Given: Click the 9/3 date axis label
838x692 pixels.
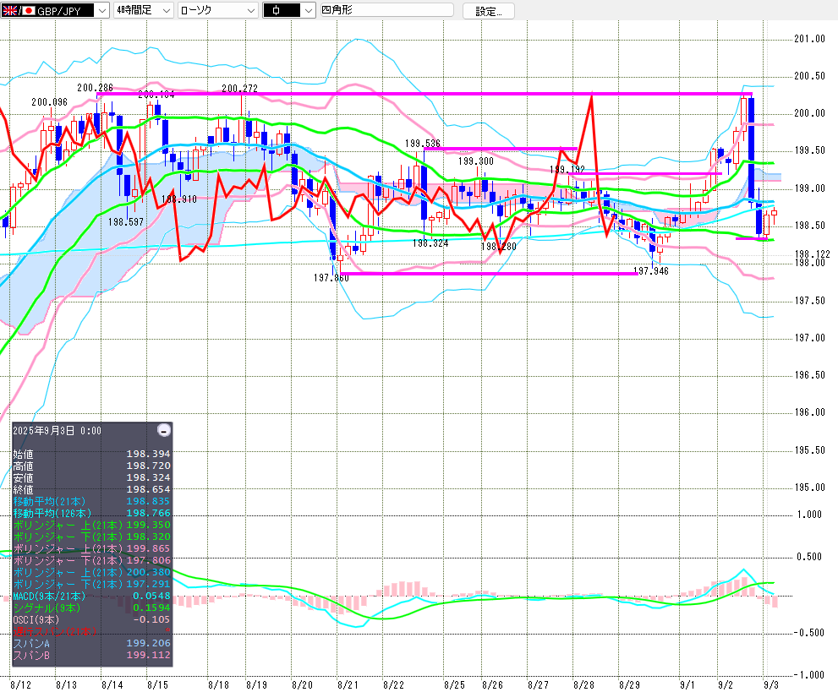Looking at the screenshot, I should [x=770, y=684].
